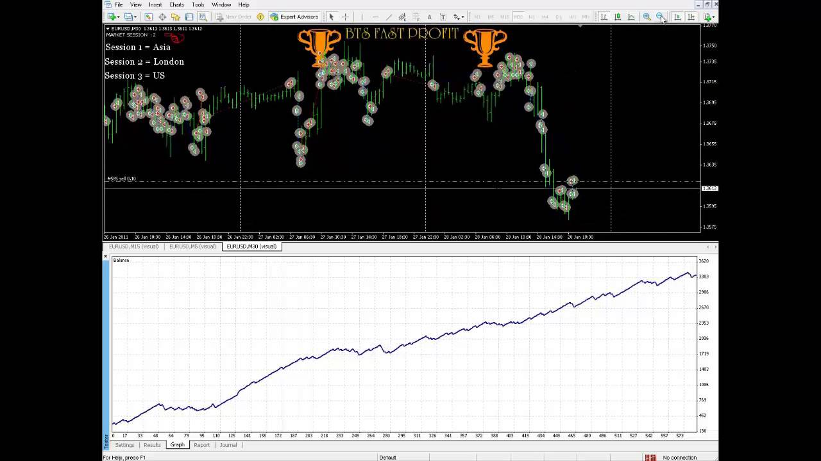Select the D1 timeframe button

pyautogui.click(x=559, y=17)
